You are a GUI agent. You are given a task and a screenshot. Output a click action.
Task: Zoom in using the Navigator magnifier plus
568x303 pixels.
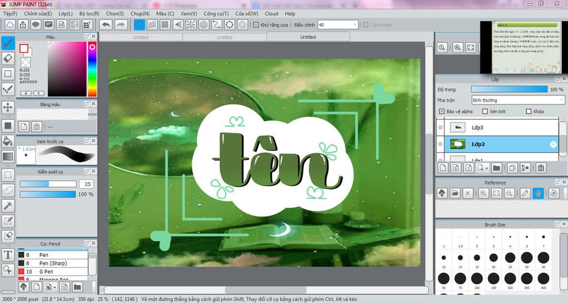click(x=458, y=48)
